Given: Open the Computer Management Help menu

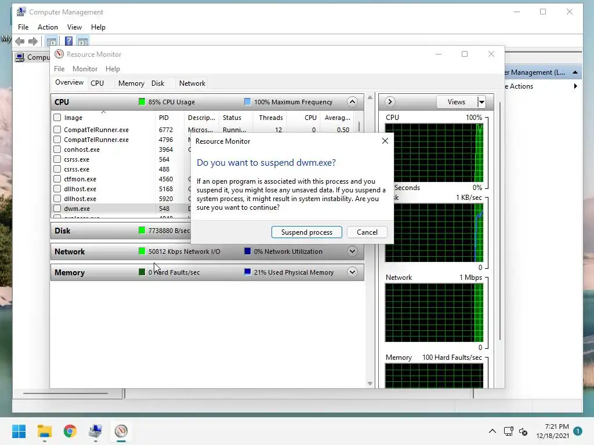Looking at the screenshot, I should [98, 27].
